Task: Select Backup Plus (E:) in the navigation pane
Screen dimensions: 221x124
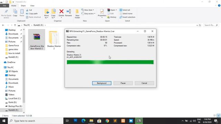Action: (x=15, y=106)
